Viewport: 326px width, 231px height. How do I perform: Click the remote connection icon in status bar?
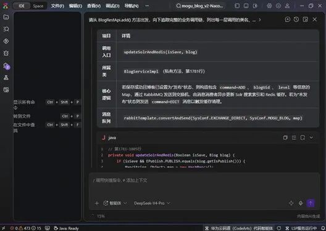pyautogui.click(x=4, y=229)
